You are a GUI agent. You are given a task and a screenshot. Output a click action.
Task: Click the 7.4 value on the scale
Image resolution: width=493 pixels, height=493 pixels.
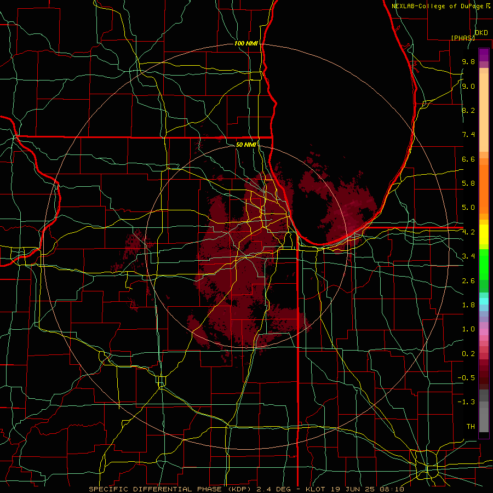point(468,135)
